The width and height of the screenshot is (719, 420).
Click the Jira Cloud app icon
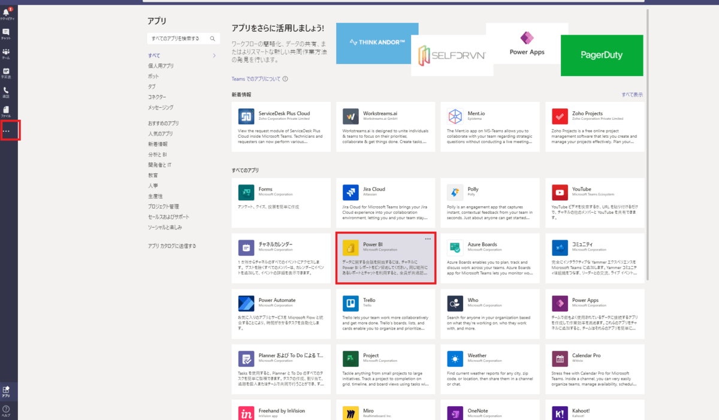coord(351,192)
